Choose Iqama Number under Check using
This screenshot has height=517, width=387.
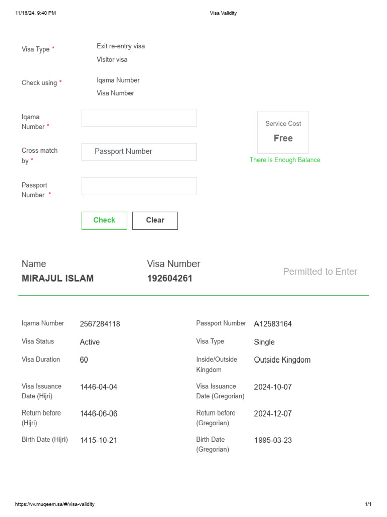coord(118,80)
